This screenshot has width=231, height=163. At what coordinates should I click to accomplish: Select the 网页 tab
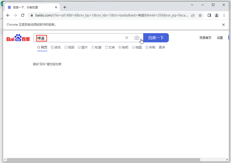(x=42, y=47)
